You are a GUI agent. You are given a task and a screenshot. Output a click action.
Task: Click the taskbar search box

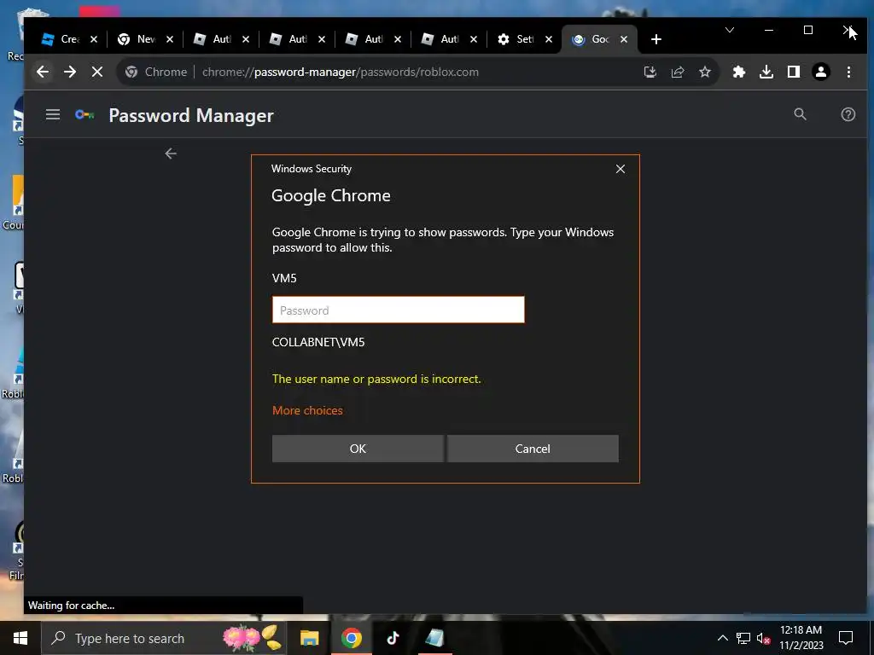pos(164,638)
